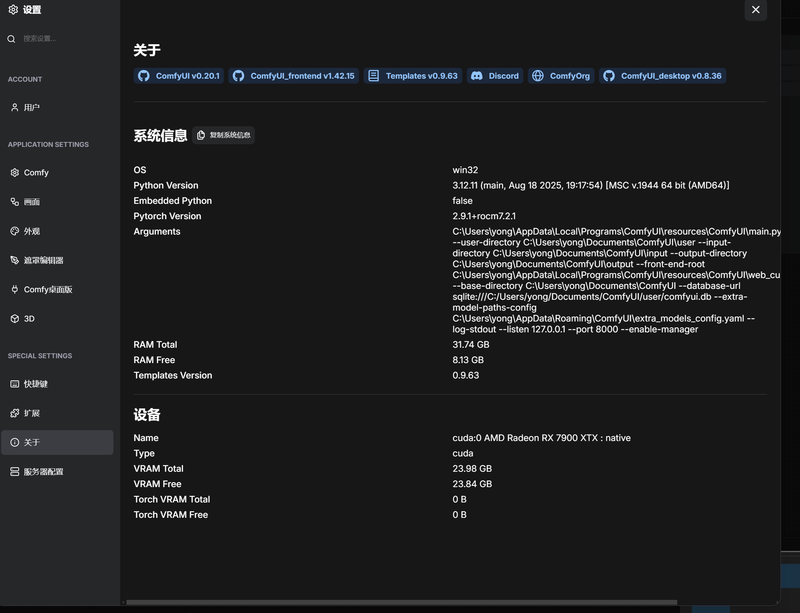Visit the ComfyOrg website link

pos(561,76)
